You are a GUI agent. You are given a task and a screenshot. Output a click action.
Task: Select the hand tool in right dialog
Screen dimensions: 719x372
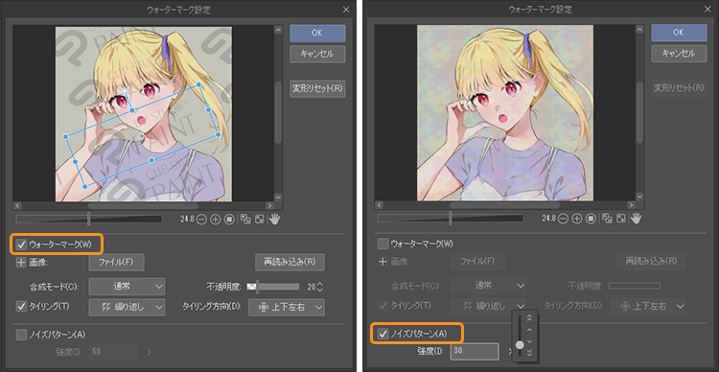click(x=636, y=220)
